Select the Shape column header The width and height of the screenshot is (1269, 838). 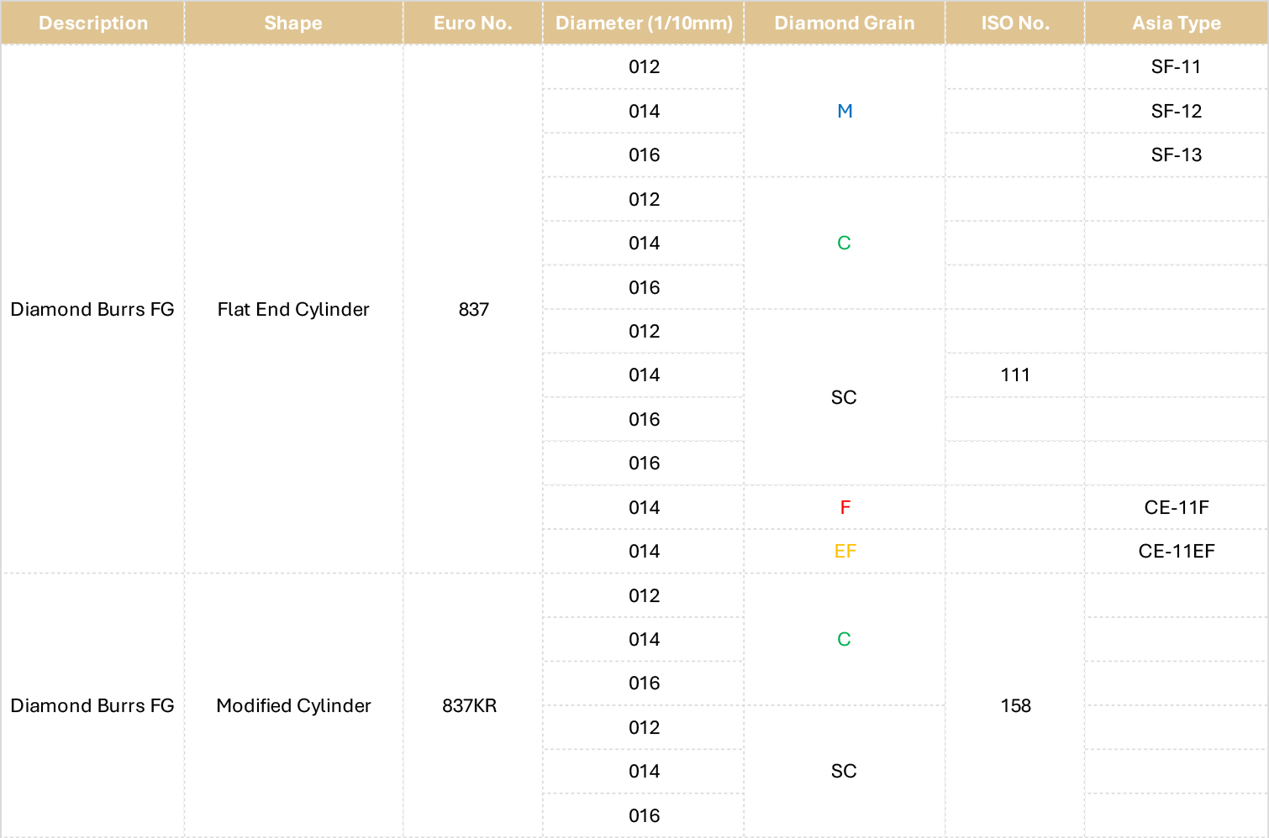pyautogui.click(x=293, y=23)
